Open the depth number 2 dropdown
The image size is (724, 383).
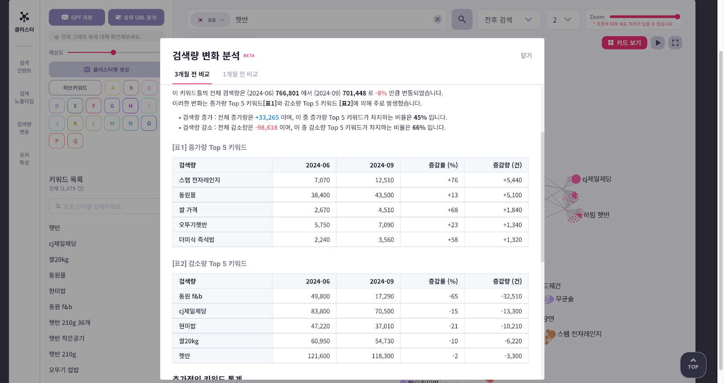point(562,20)
